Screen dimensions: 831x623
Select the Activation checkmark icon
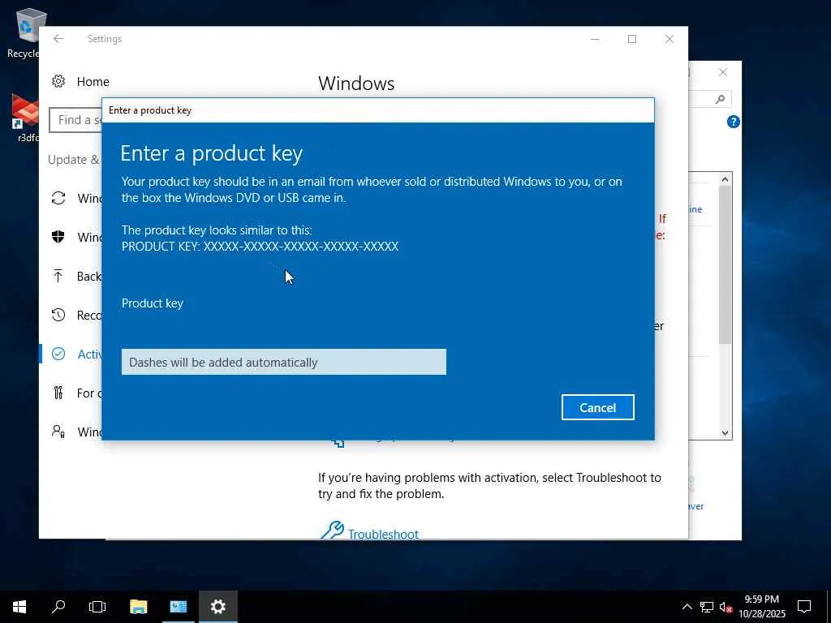[x=58, y=354]
